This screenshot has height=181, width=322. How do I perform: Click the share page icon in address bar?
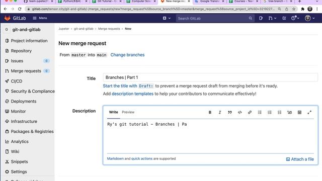click(287, 9)
